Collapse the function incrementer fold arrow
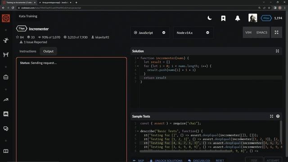Image resolution: width=288 pixels, height=162 pixels. pyautogui.click(x=138, y=58)
